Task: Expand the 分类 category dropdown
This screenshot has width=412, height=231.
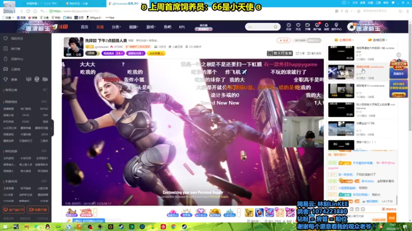Action: point(116,27)
